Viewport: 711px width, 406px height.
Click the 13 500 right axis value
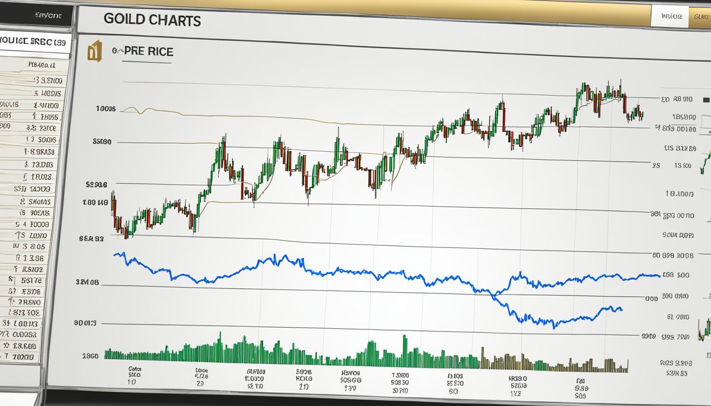pos(682,165)
